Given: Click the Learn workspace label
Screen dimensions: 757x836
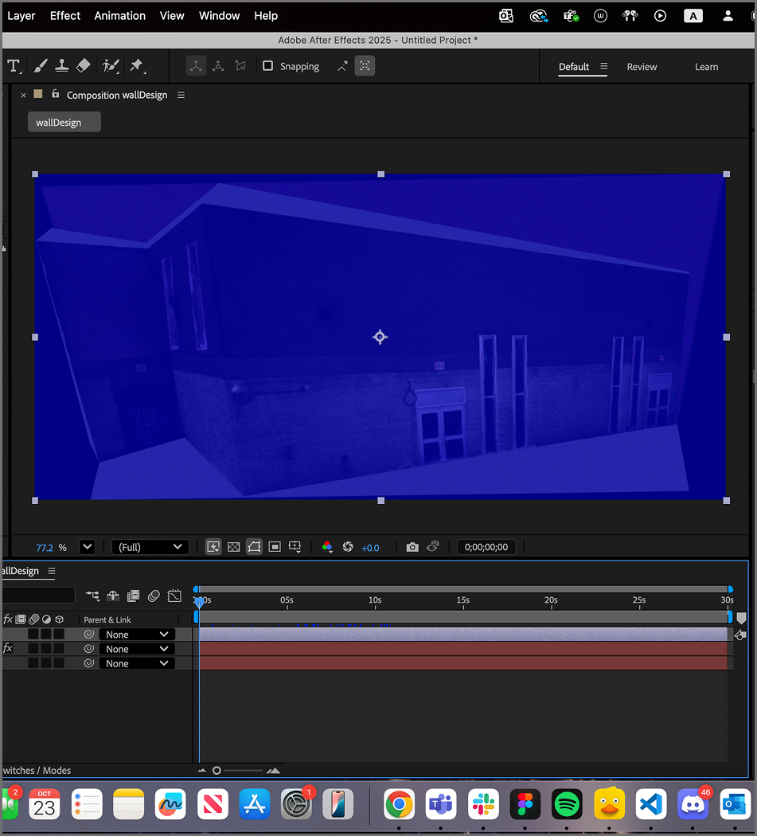Looking at the screenshot, I should click(706, 67).
